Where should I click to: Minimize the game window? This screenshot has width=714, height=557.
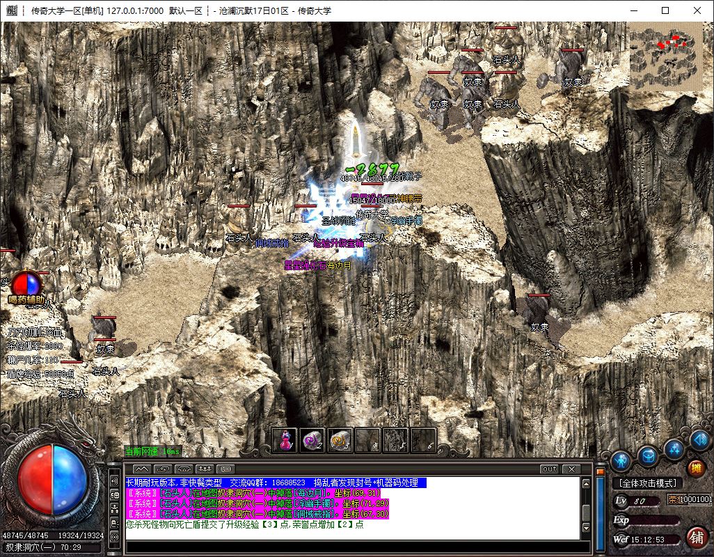click(634, 10)
